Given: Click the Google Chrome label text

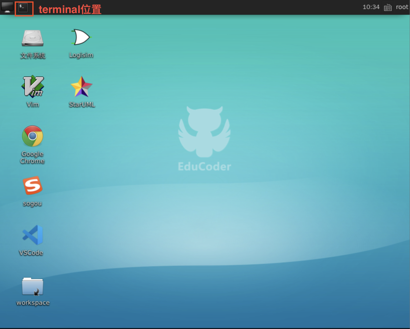Looking at the screenshot, I should pyautogui.click(x=32, y=157).
